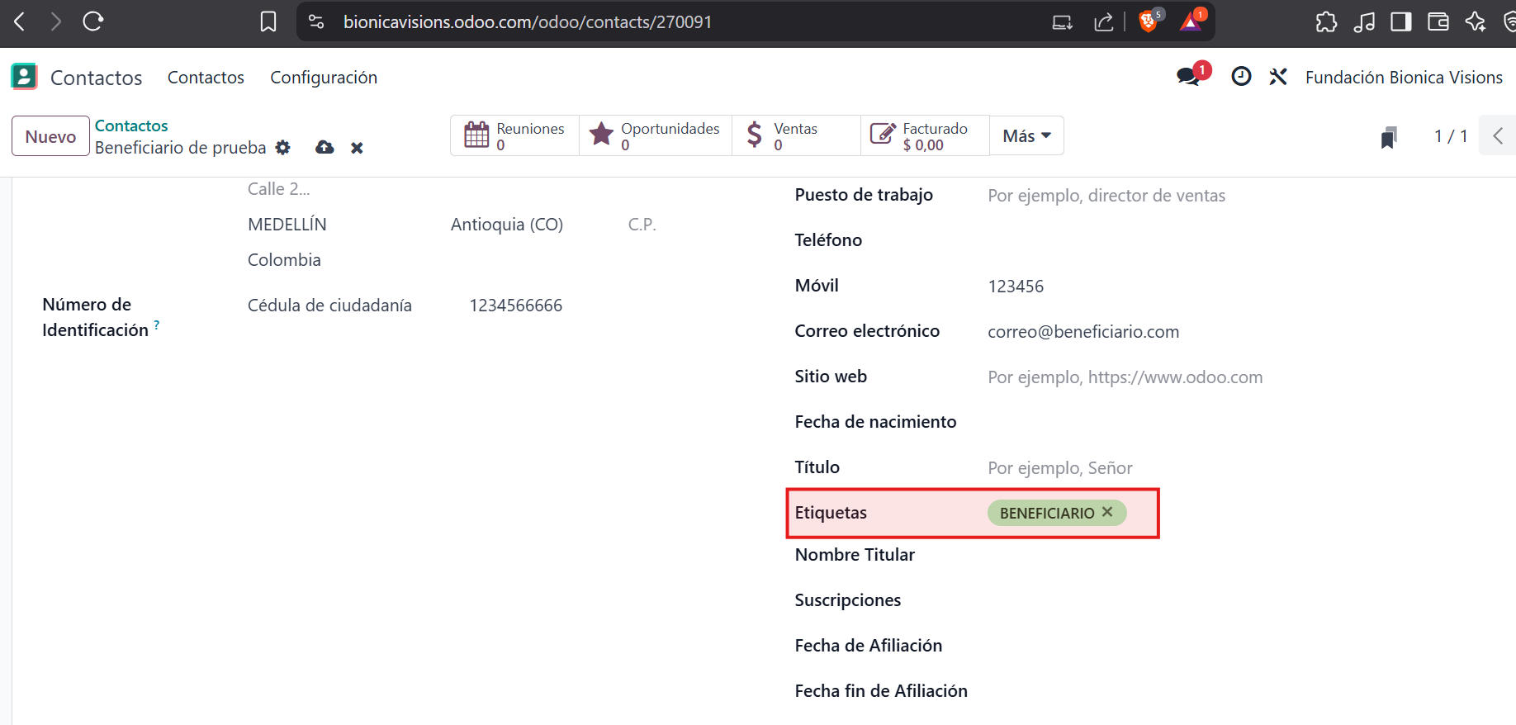The image size is (1516, 725).
Task: Click the gear actions icon beside record name
Action: coord(282,148)
